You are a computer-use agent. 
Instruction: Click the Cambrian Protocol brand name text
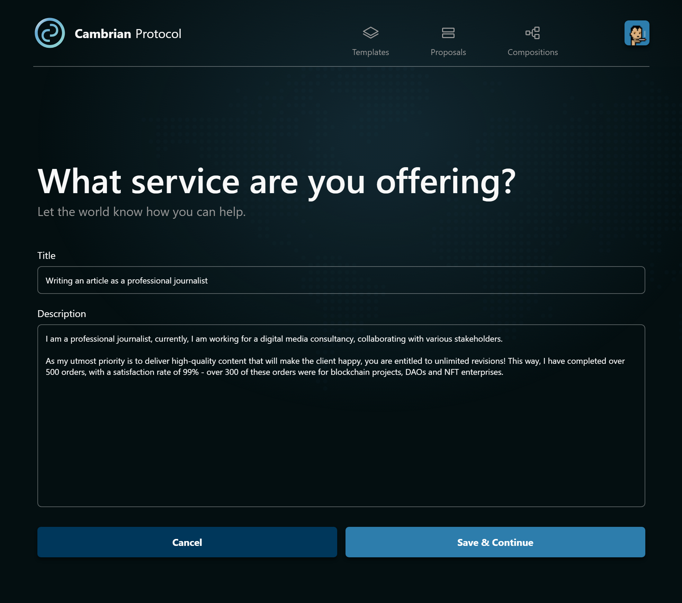128,34
